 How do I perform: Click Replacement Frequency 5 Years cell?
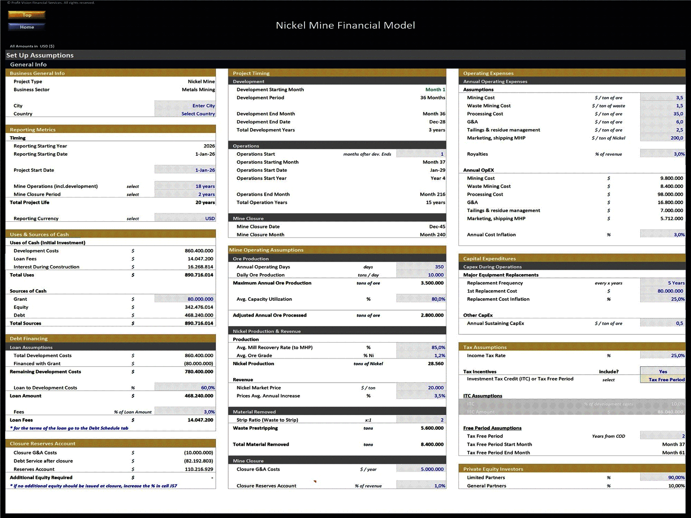tap(663, 283)
